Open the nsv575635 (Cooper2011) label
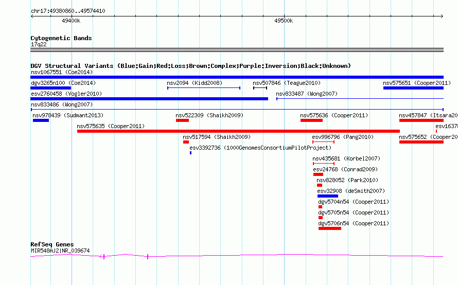The width and height of the screenshot is (458, 285). pos(111,126)
